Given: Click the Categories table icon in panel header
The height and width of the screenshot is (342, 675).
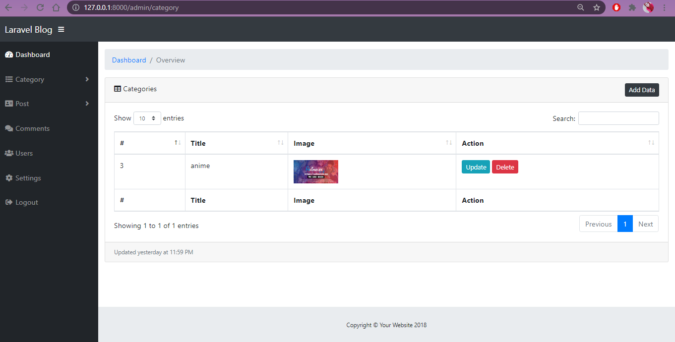Looking at the screenshot, I should (118, 89).
